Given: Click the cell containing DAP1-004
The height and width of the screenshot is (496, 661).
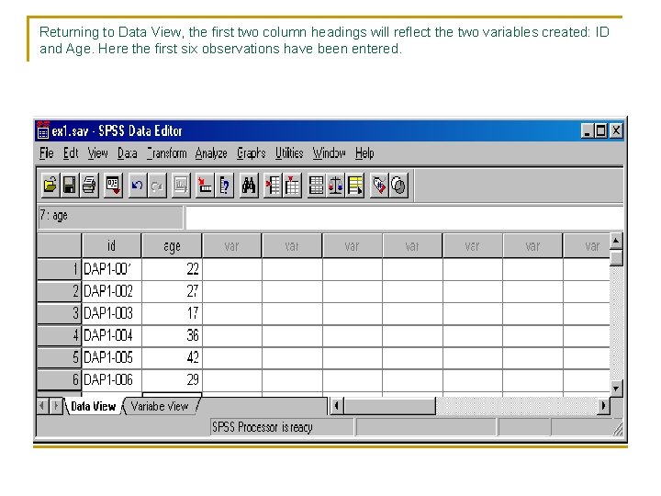Looking at the screenshot, I should tap(112, 336).
